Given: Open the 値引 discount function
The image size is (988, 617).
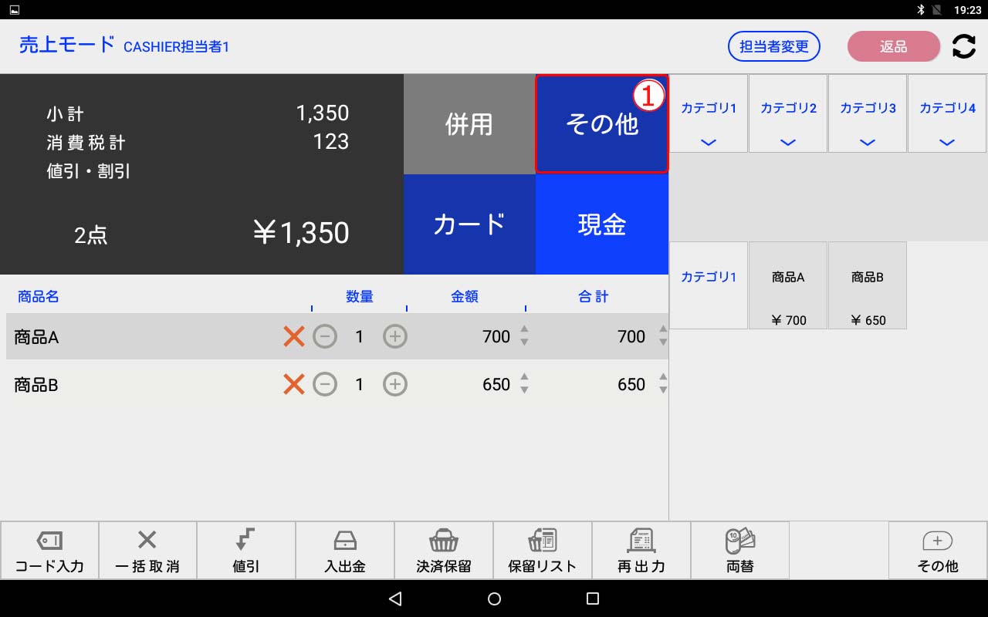Looking at the screenshot, I should coord(246,551).
